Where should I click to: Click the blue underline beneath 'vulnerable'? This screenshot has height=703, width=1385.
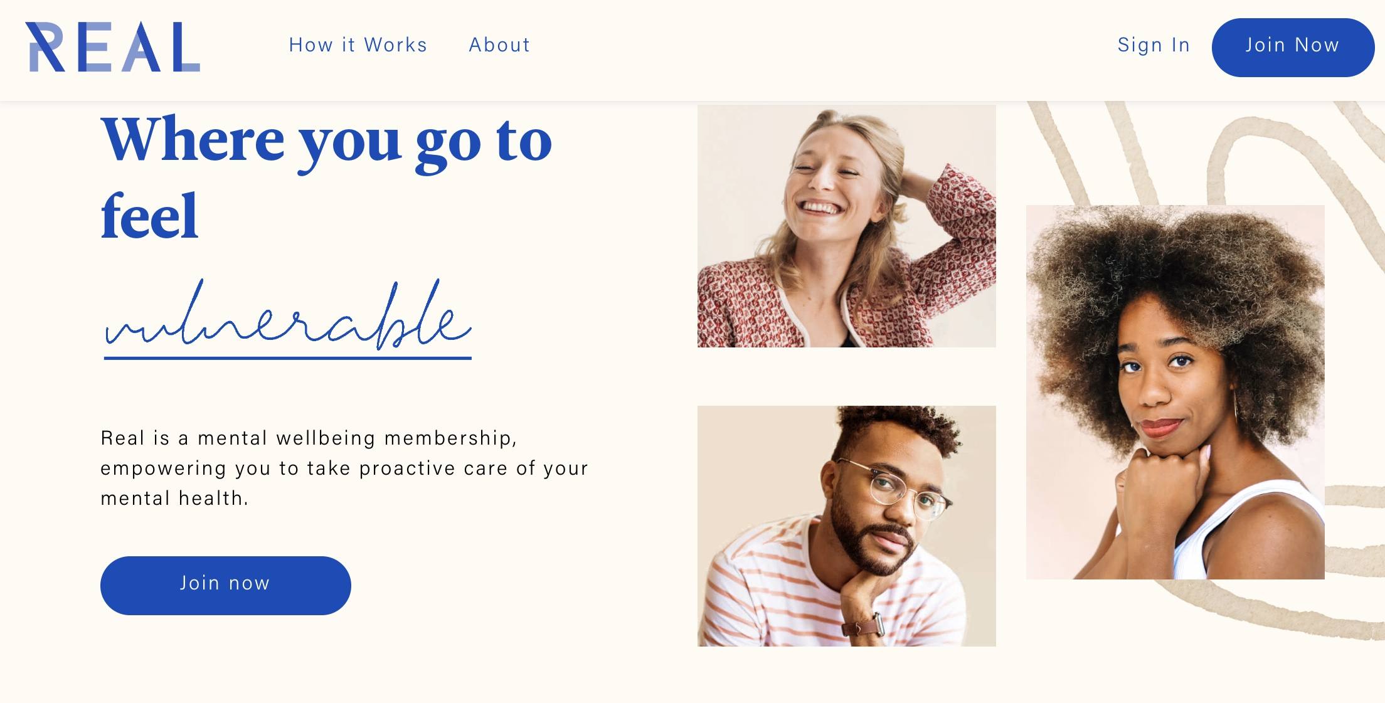pyautogui.click(x=288, y=358)
